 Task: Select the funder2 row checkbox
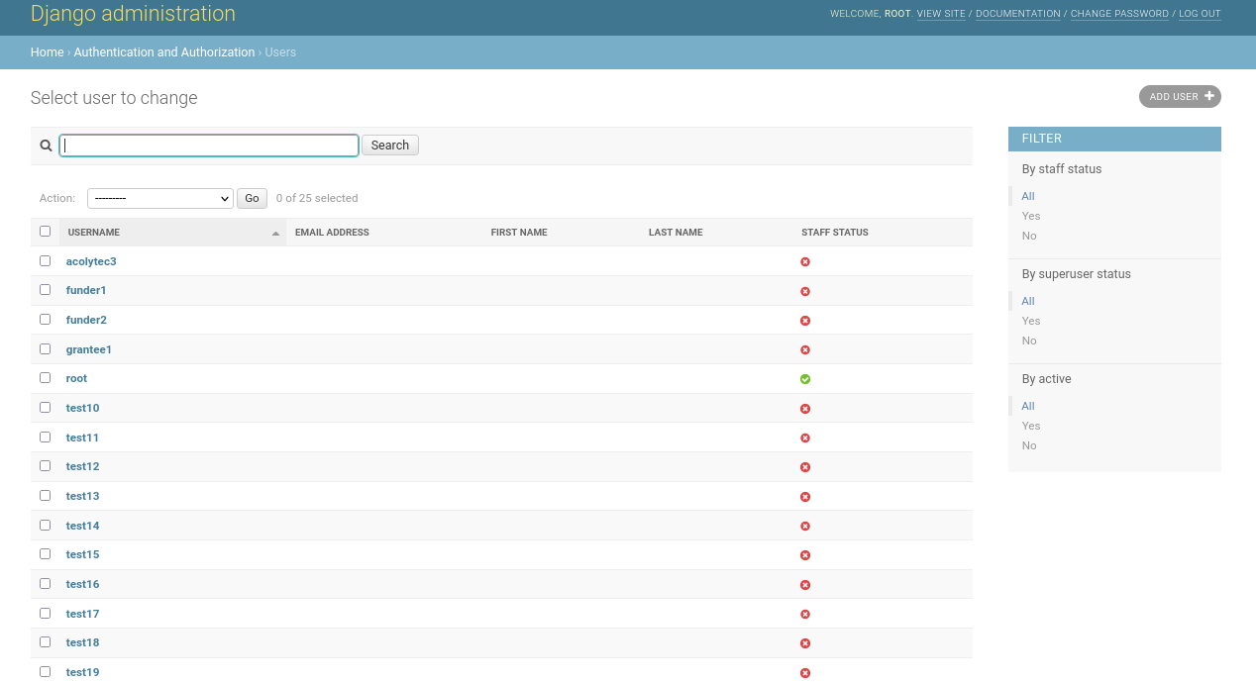[x=45, y=320]
